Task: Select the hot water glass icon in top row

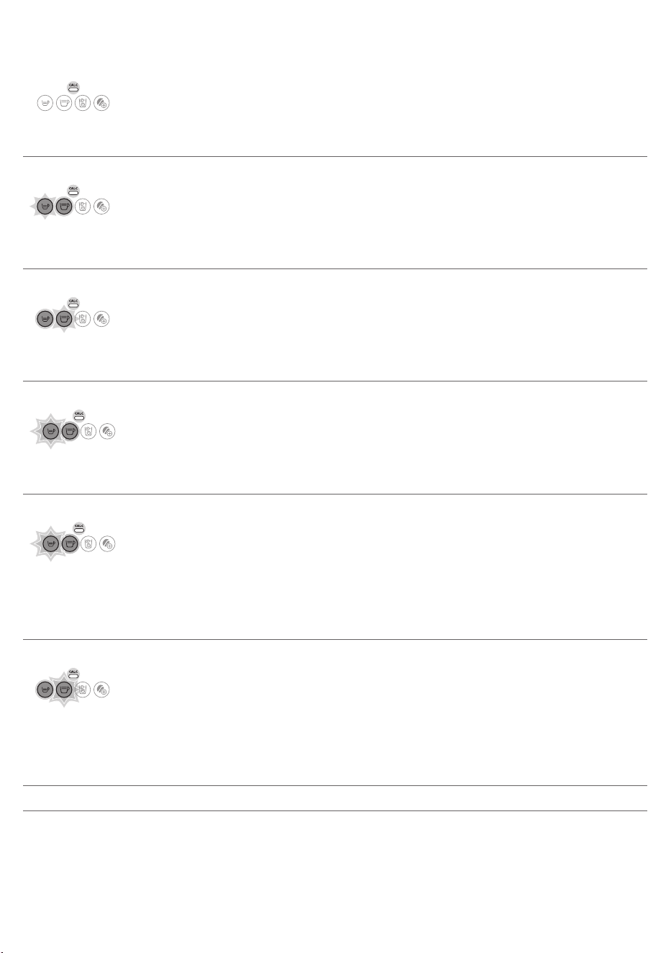Action: (x=83, y=104)
